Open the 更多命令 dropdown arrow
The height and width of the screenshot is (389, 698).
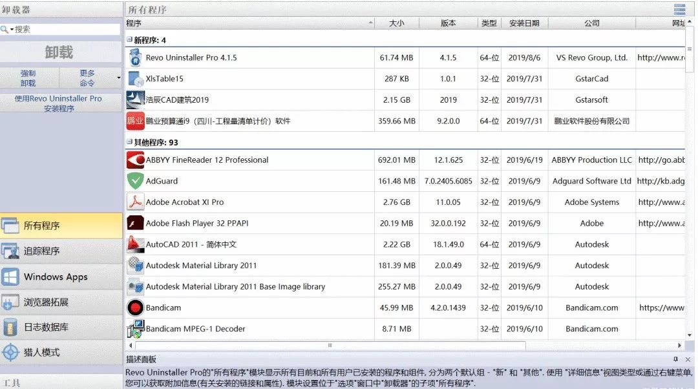119,78
